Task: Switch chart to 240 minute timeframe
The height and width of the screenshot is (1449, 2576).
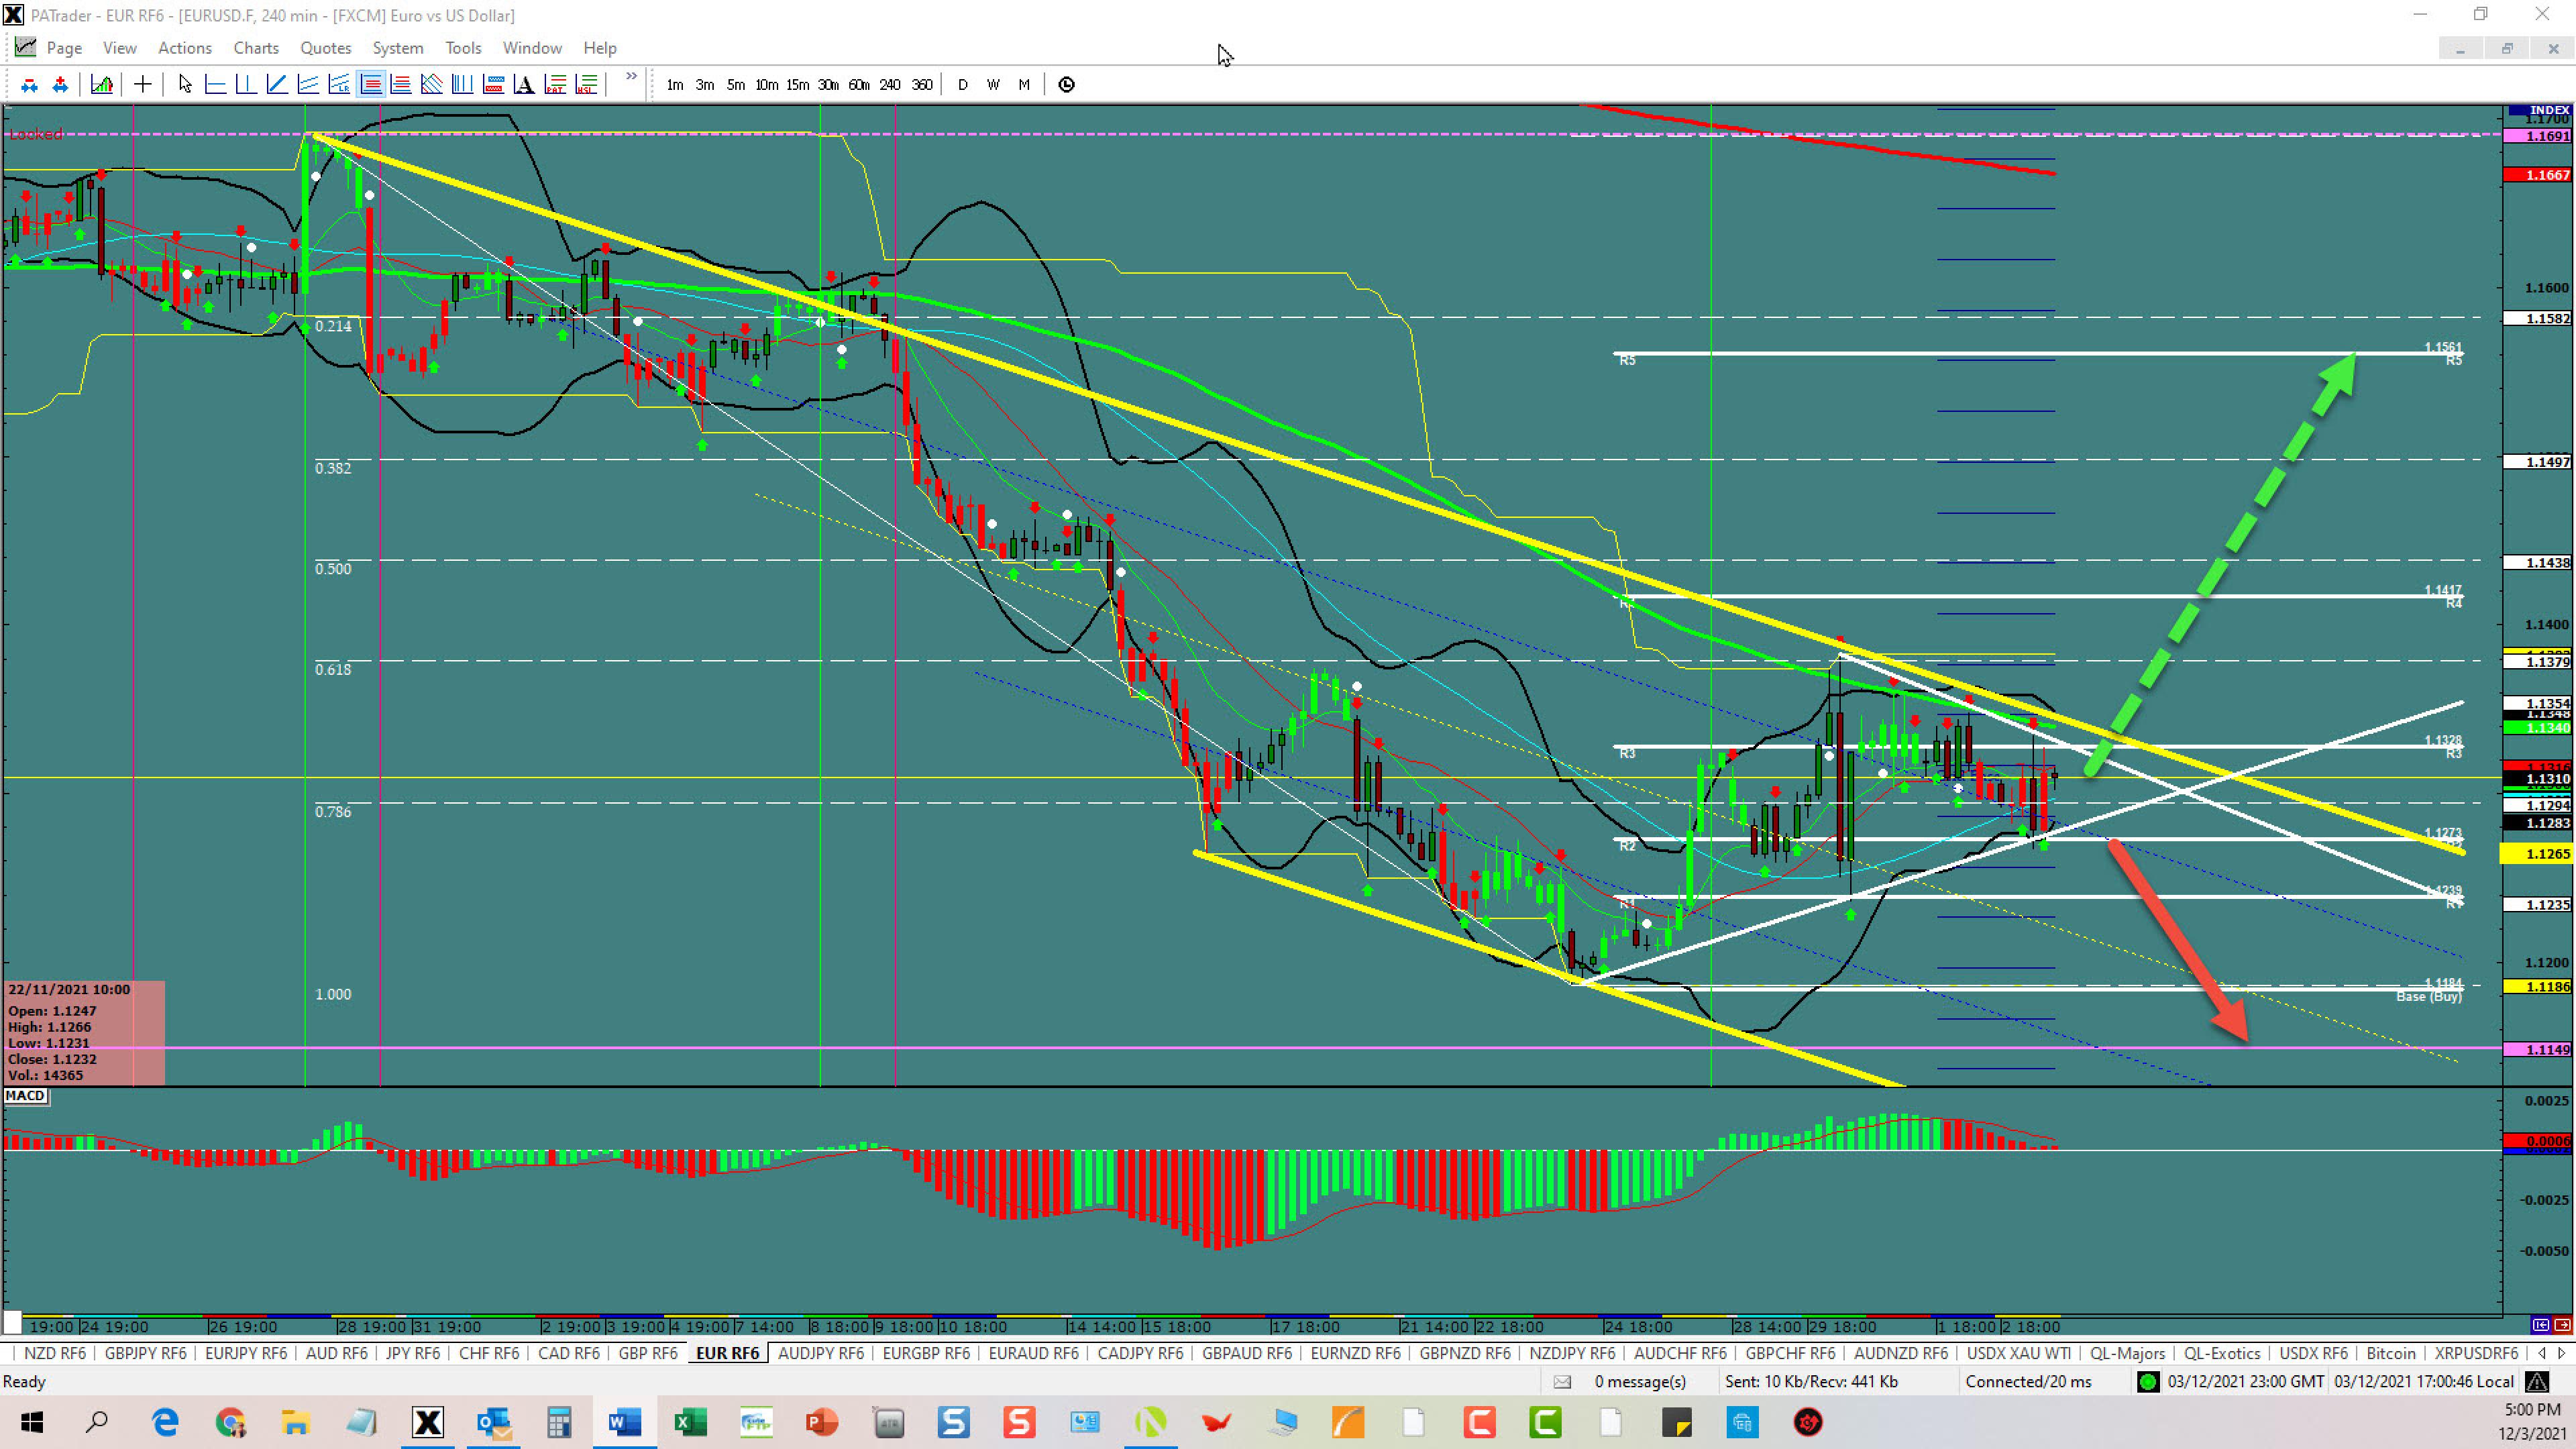Action: [x=890, y=85]
